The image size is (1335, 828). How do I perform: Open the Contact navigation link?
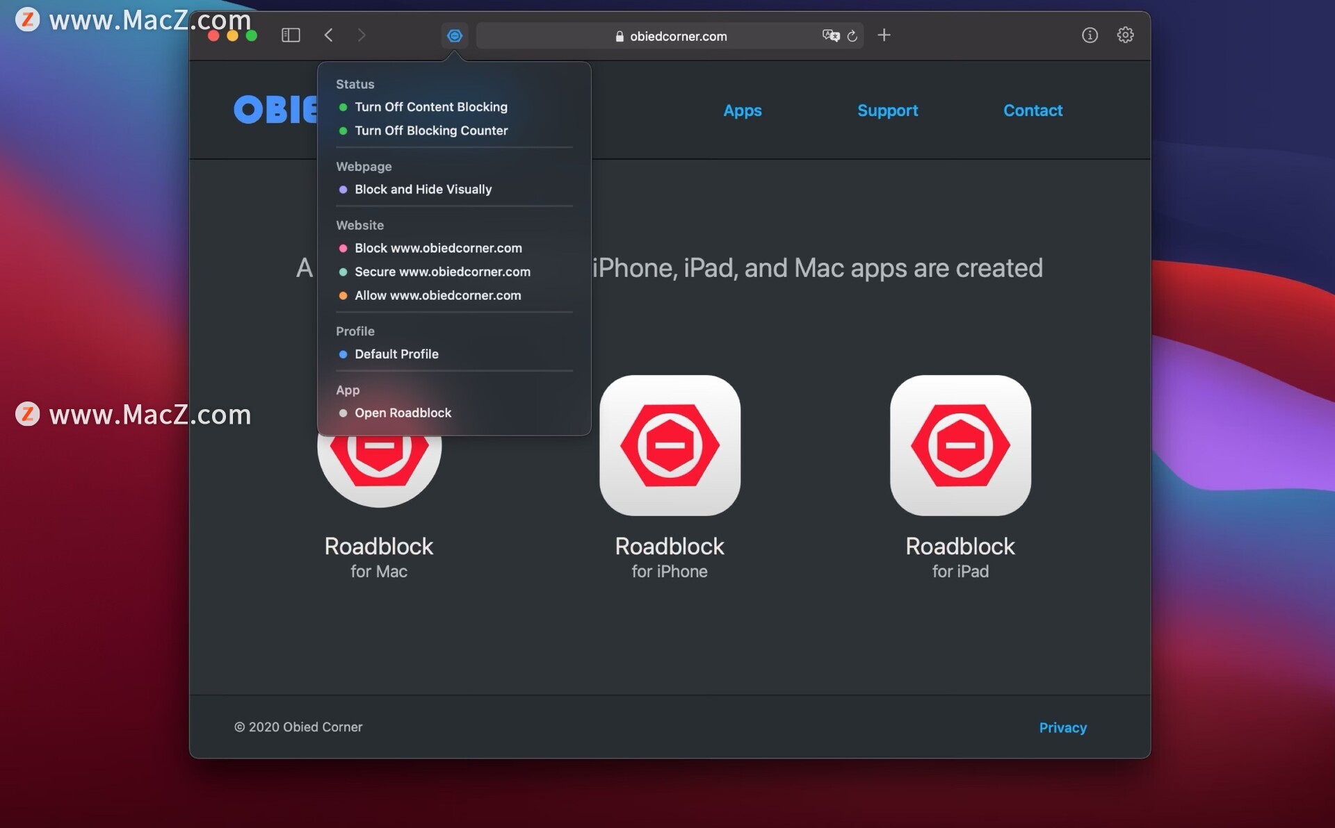pyautogui.click(x=1033, y=110)
